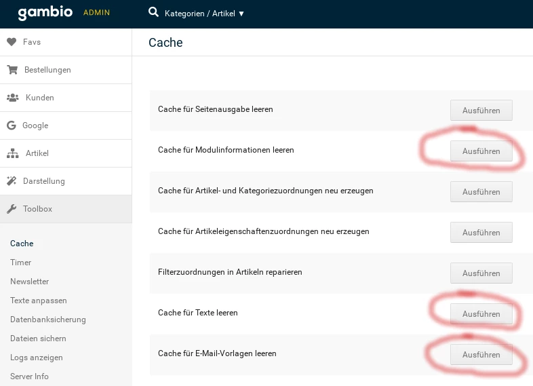Click the search magnifier icon in header
Screen dimensions: 533x386
(x=153, y=12)
